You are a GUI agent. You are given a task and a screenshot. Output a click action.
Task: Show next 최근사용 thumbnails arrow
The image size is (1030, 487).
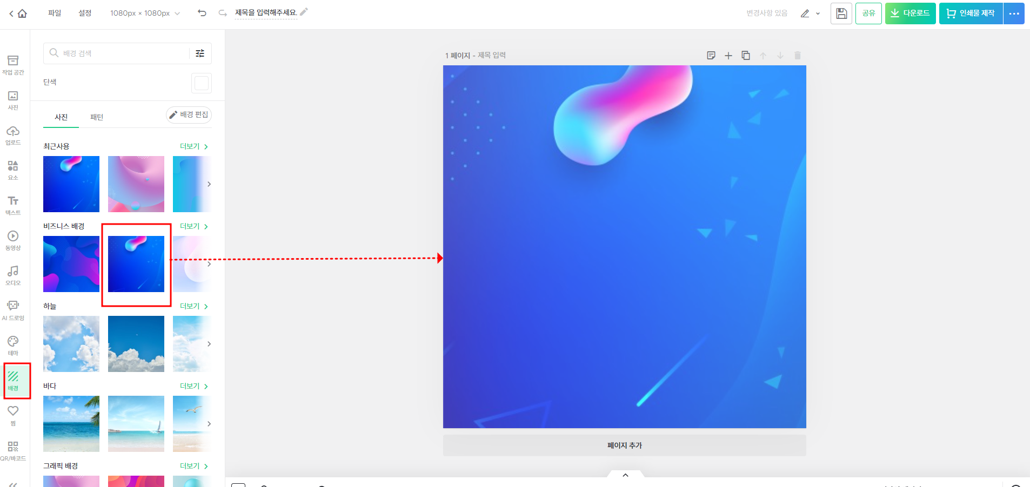coord(209,184)
